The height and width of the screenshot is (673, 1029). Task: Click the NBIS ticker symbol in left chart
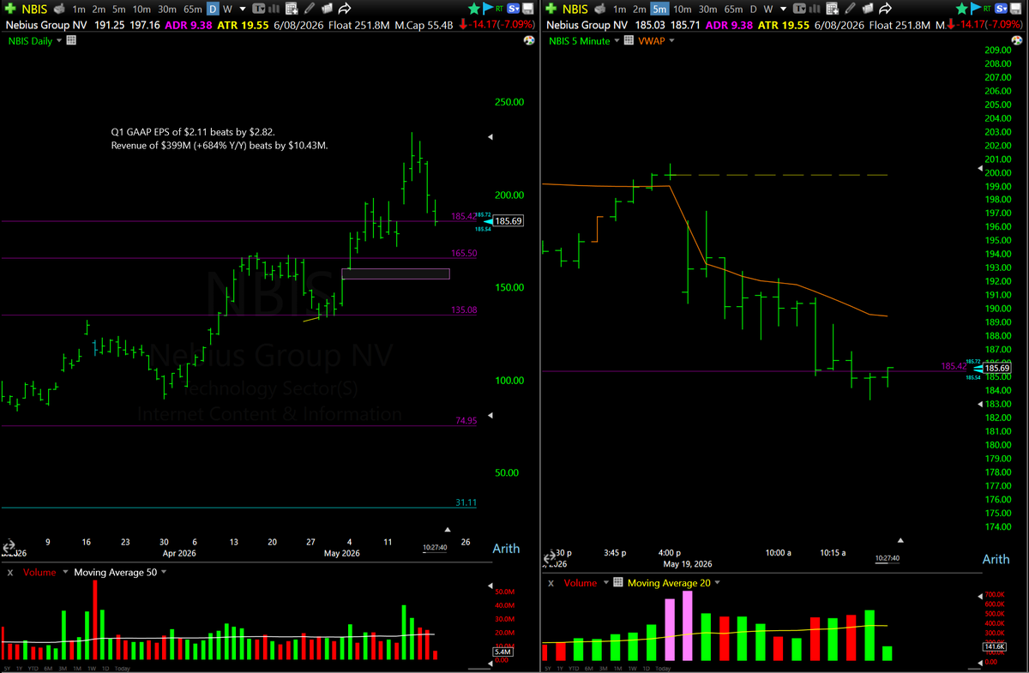point(33,8)
